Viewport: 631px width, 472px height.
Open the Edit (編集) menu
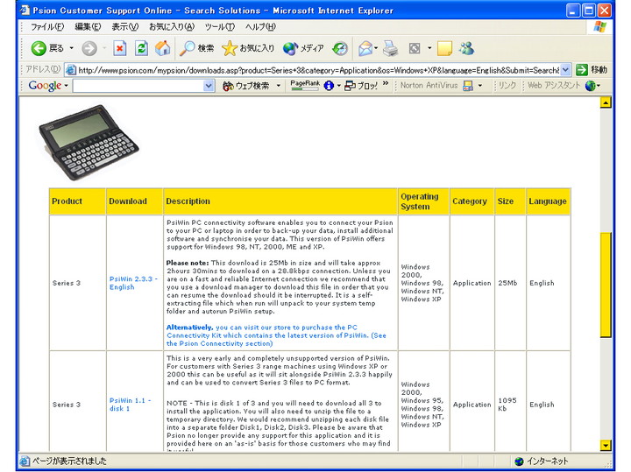pos(88,27)
